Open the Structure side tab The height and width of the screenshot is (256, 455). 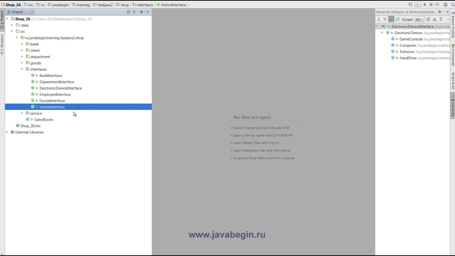tap(2, 44)
